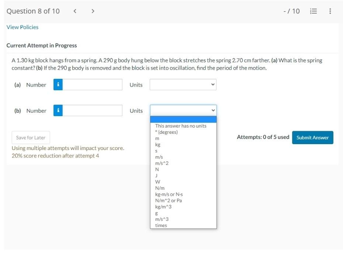Select the 'N' unit option

[183, 170]
